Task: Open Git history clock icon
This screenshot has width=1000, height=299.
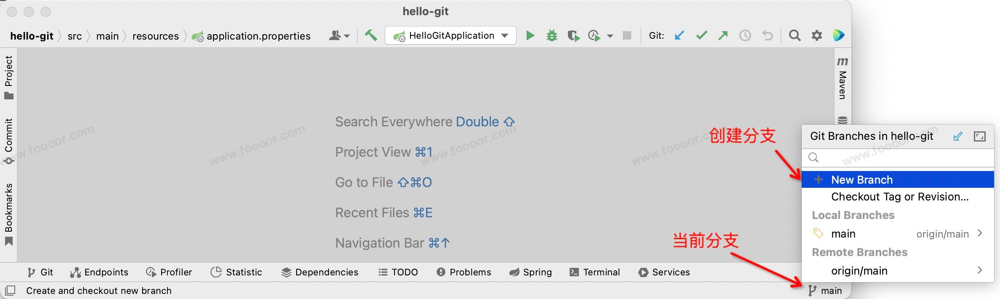Action: click(x=745, y=36)
